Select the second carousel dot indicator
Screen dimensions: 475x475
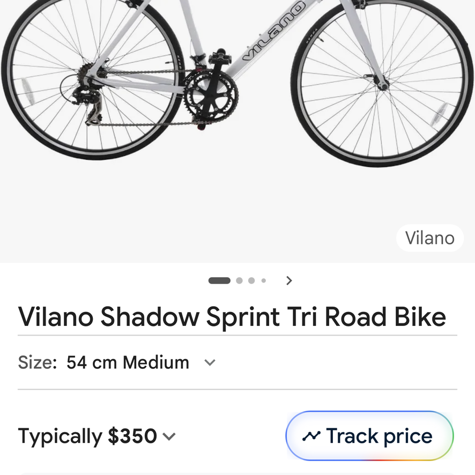239,280
